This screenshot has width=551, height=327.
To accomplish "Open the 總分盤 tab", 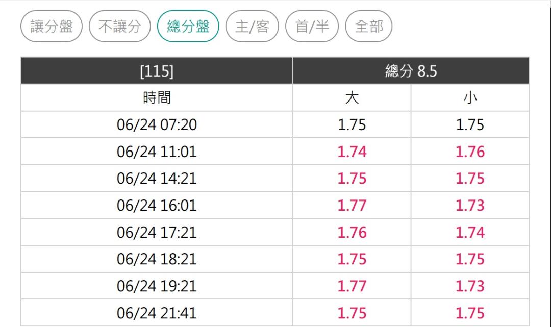I will (188, 27).
